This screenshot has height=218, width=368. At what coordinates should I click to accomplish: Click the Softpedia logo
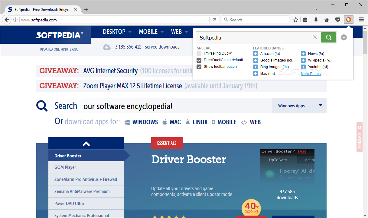click(x=60, y=35)
